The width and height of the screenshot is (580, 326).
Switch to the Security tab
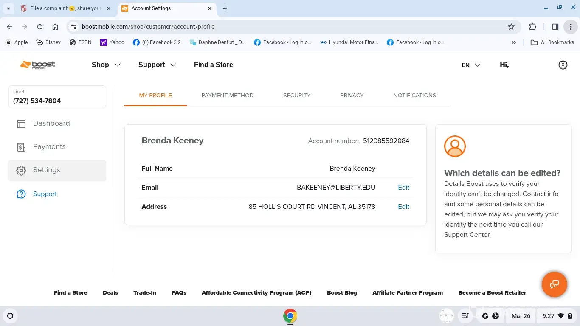[297, 96]
